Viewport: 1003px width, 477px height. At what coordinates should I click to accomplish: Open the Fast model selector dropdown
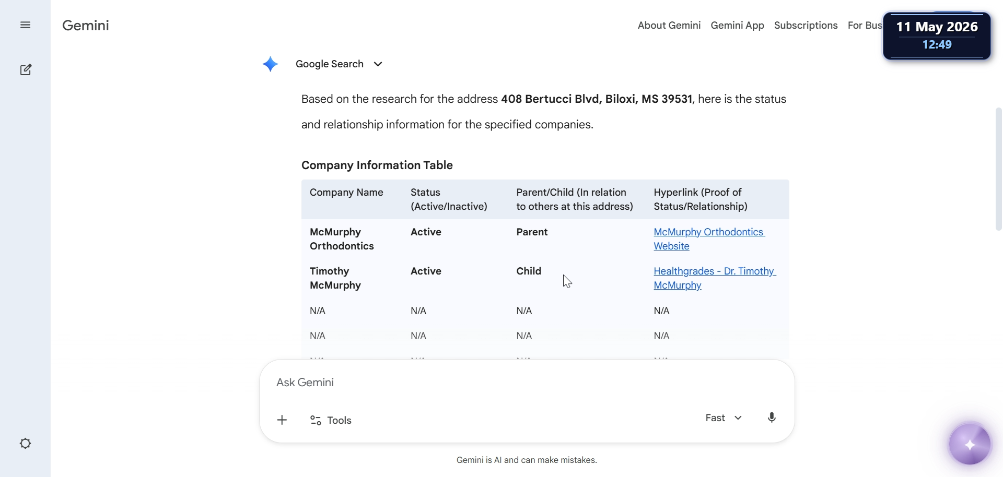[x=724, y=418]
